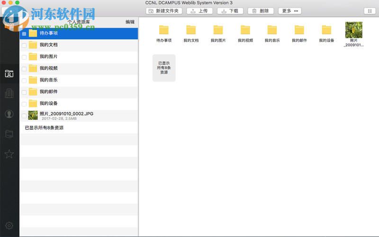
Task: Click the folder icon in 我的设备 row
Action: (33, 103)
